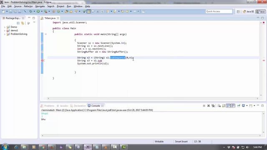This screenshot has height=150, width=267.
Task: Click the Pin Console icon
Action: (239, 106)
